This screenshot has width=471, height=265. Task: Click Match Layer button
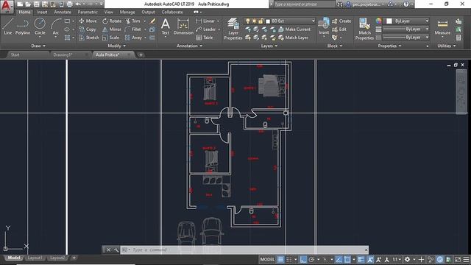293,38
